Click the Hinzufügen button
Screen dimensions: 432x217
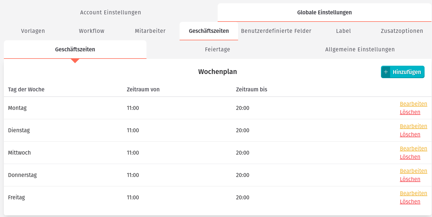[x=403, y=72]
